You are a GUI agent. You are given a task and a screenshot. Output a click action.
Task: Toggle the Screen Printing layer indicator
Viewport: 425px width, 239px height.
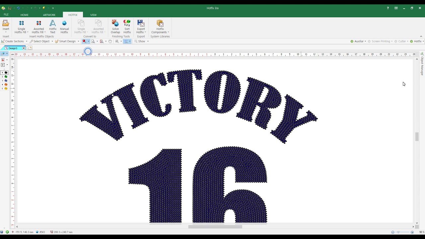click(369, 41)
